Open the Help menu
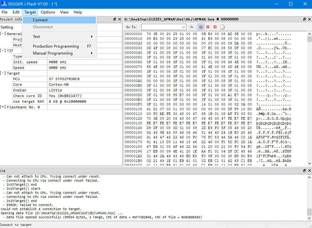Viewport: 312px width, 228px height. click(x=78, y=12)
